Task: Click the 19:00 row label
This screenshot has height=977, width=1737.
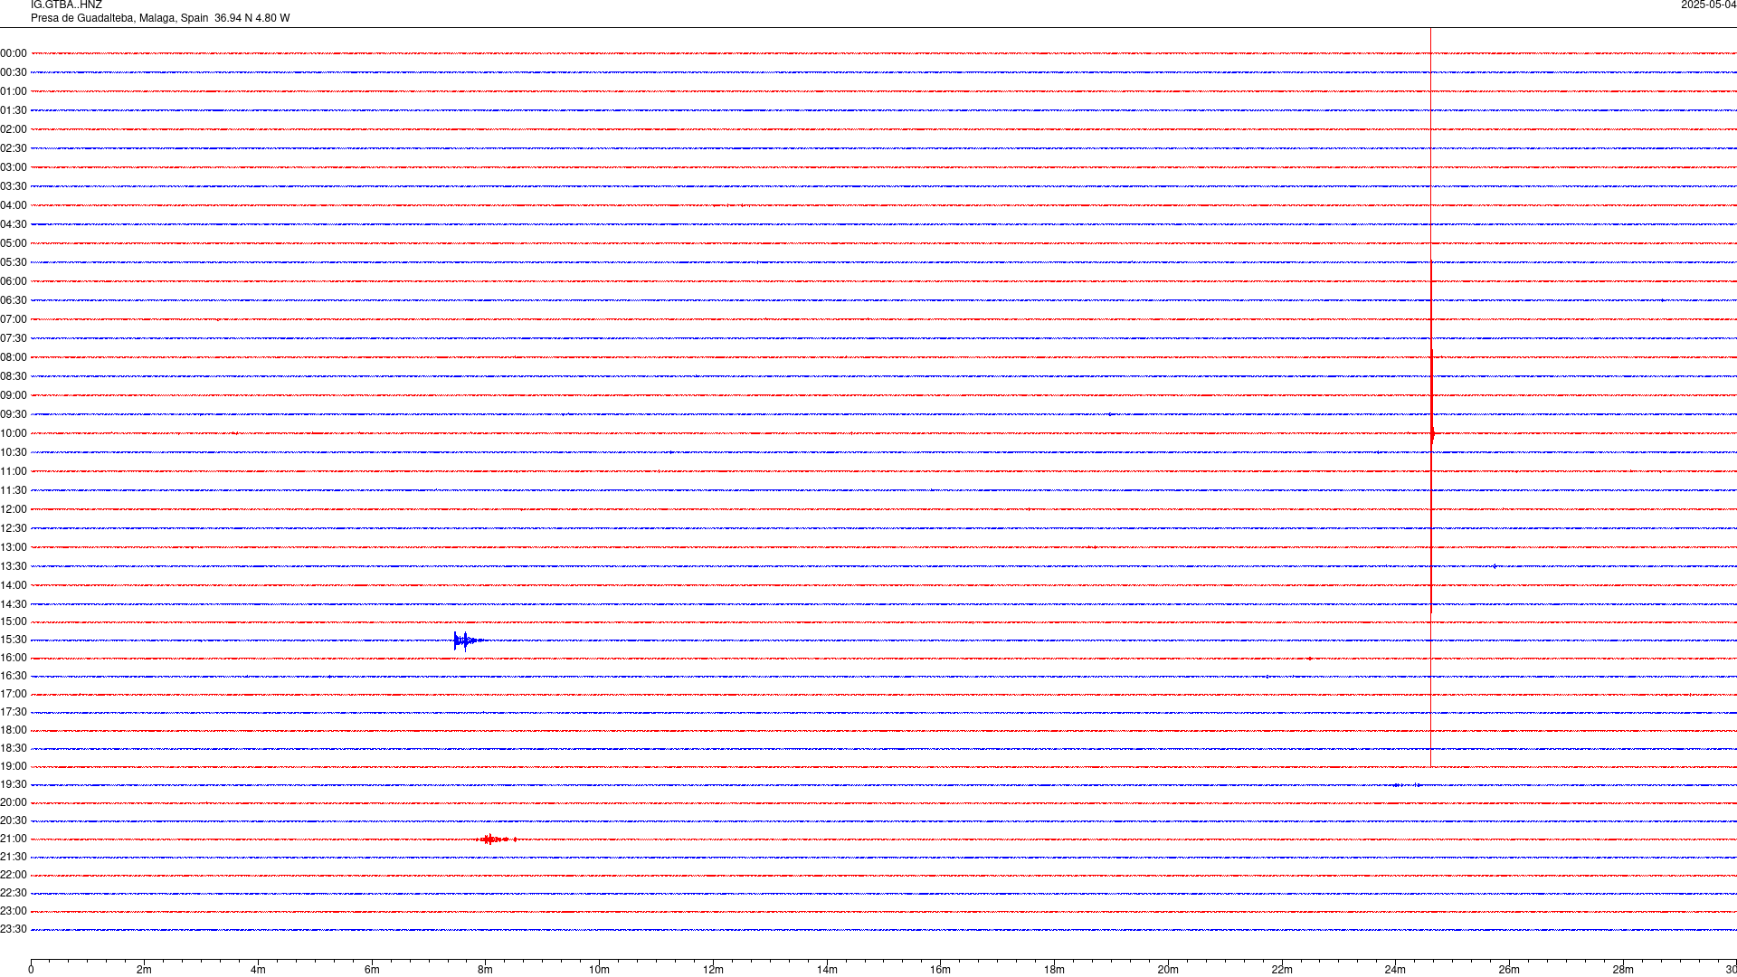Action: point(14,766)
